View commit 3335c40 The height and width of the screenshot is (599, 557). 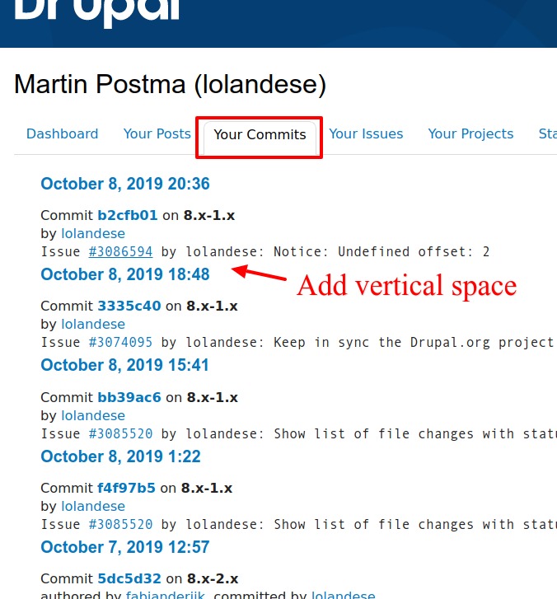129,307
